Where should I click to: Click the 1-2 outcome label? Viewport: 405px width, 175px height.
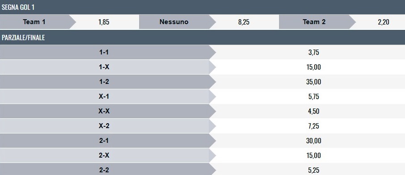[104, 82]
